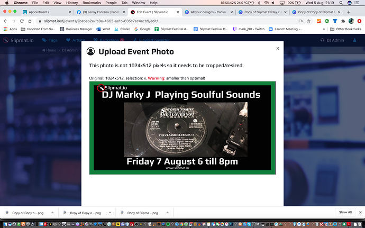
Task: Go to browser home page
Action: [30, 21]
